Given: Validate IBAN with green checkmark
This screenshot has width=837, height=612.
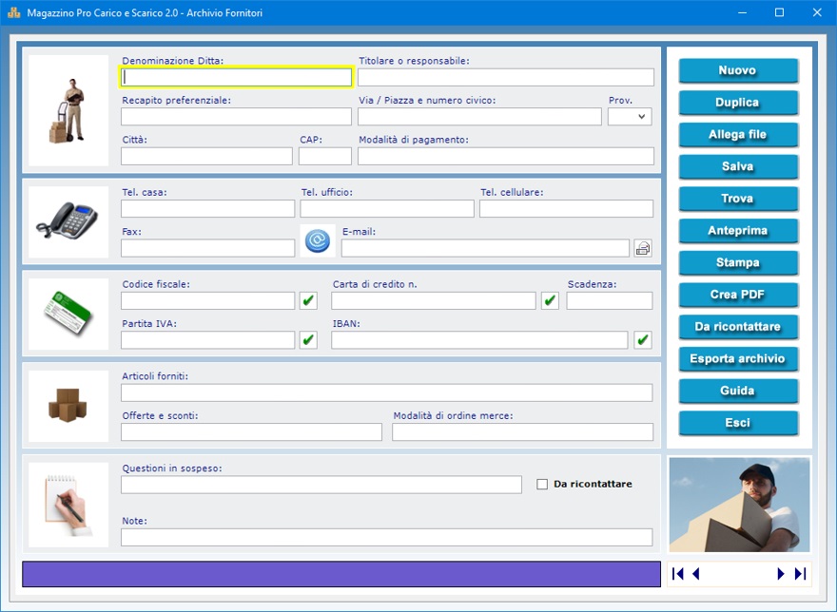Looking at the screenshot, I should [643, 340].
